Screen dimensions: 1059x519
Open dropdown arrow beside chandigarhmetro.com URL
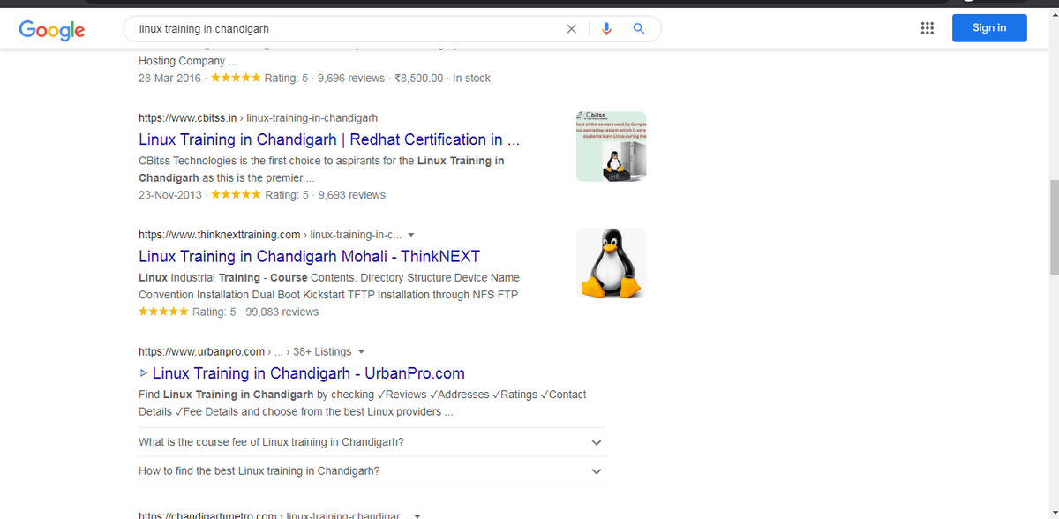(x=417, y=515)
